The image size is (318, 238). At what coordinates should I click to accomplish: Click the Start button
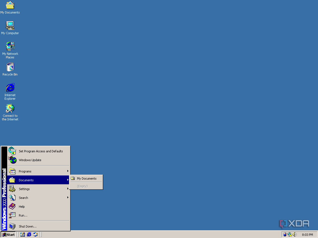(8, 235)
